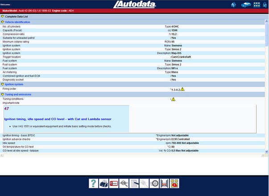269x196 pixels.
Task: Click the vehicle lift ramp icon
Action: tap(164, 183)
